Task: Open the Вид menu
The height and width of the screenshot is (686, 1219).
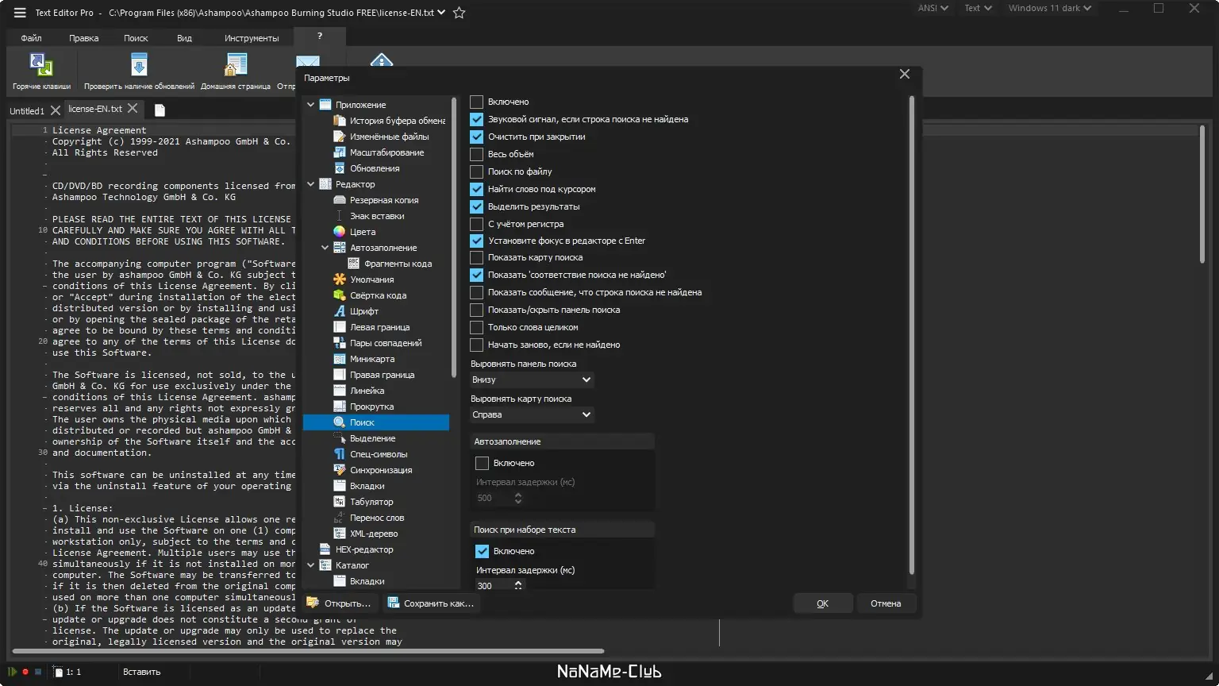Action: 184,38
